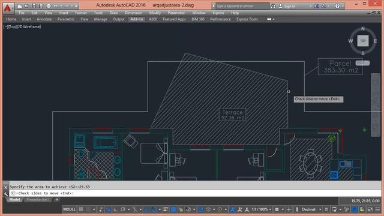Click the Undo arrow icon
This screenshot has height=216, width=384.
(56, 6)
